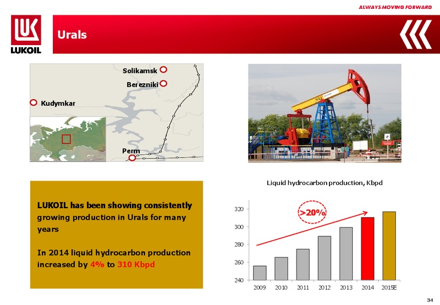This screenshot has width=440, height=305.
Task: Click the 'Berezniki' map label
Action: (142, 85)
